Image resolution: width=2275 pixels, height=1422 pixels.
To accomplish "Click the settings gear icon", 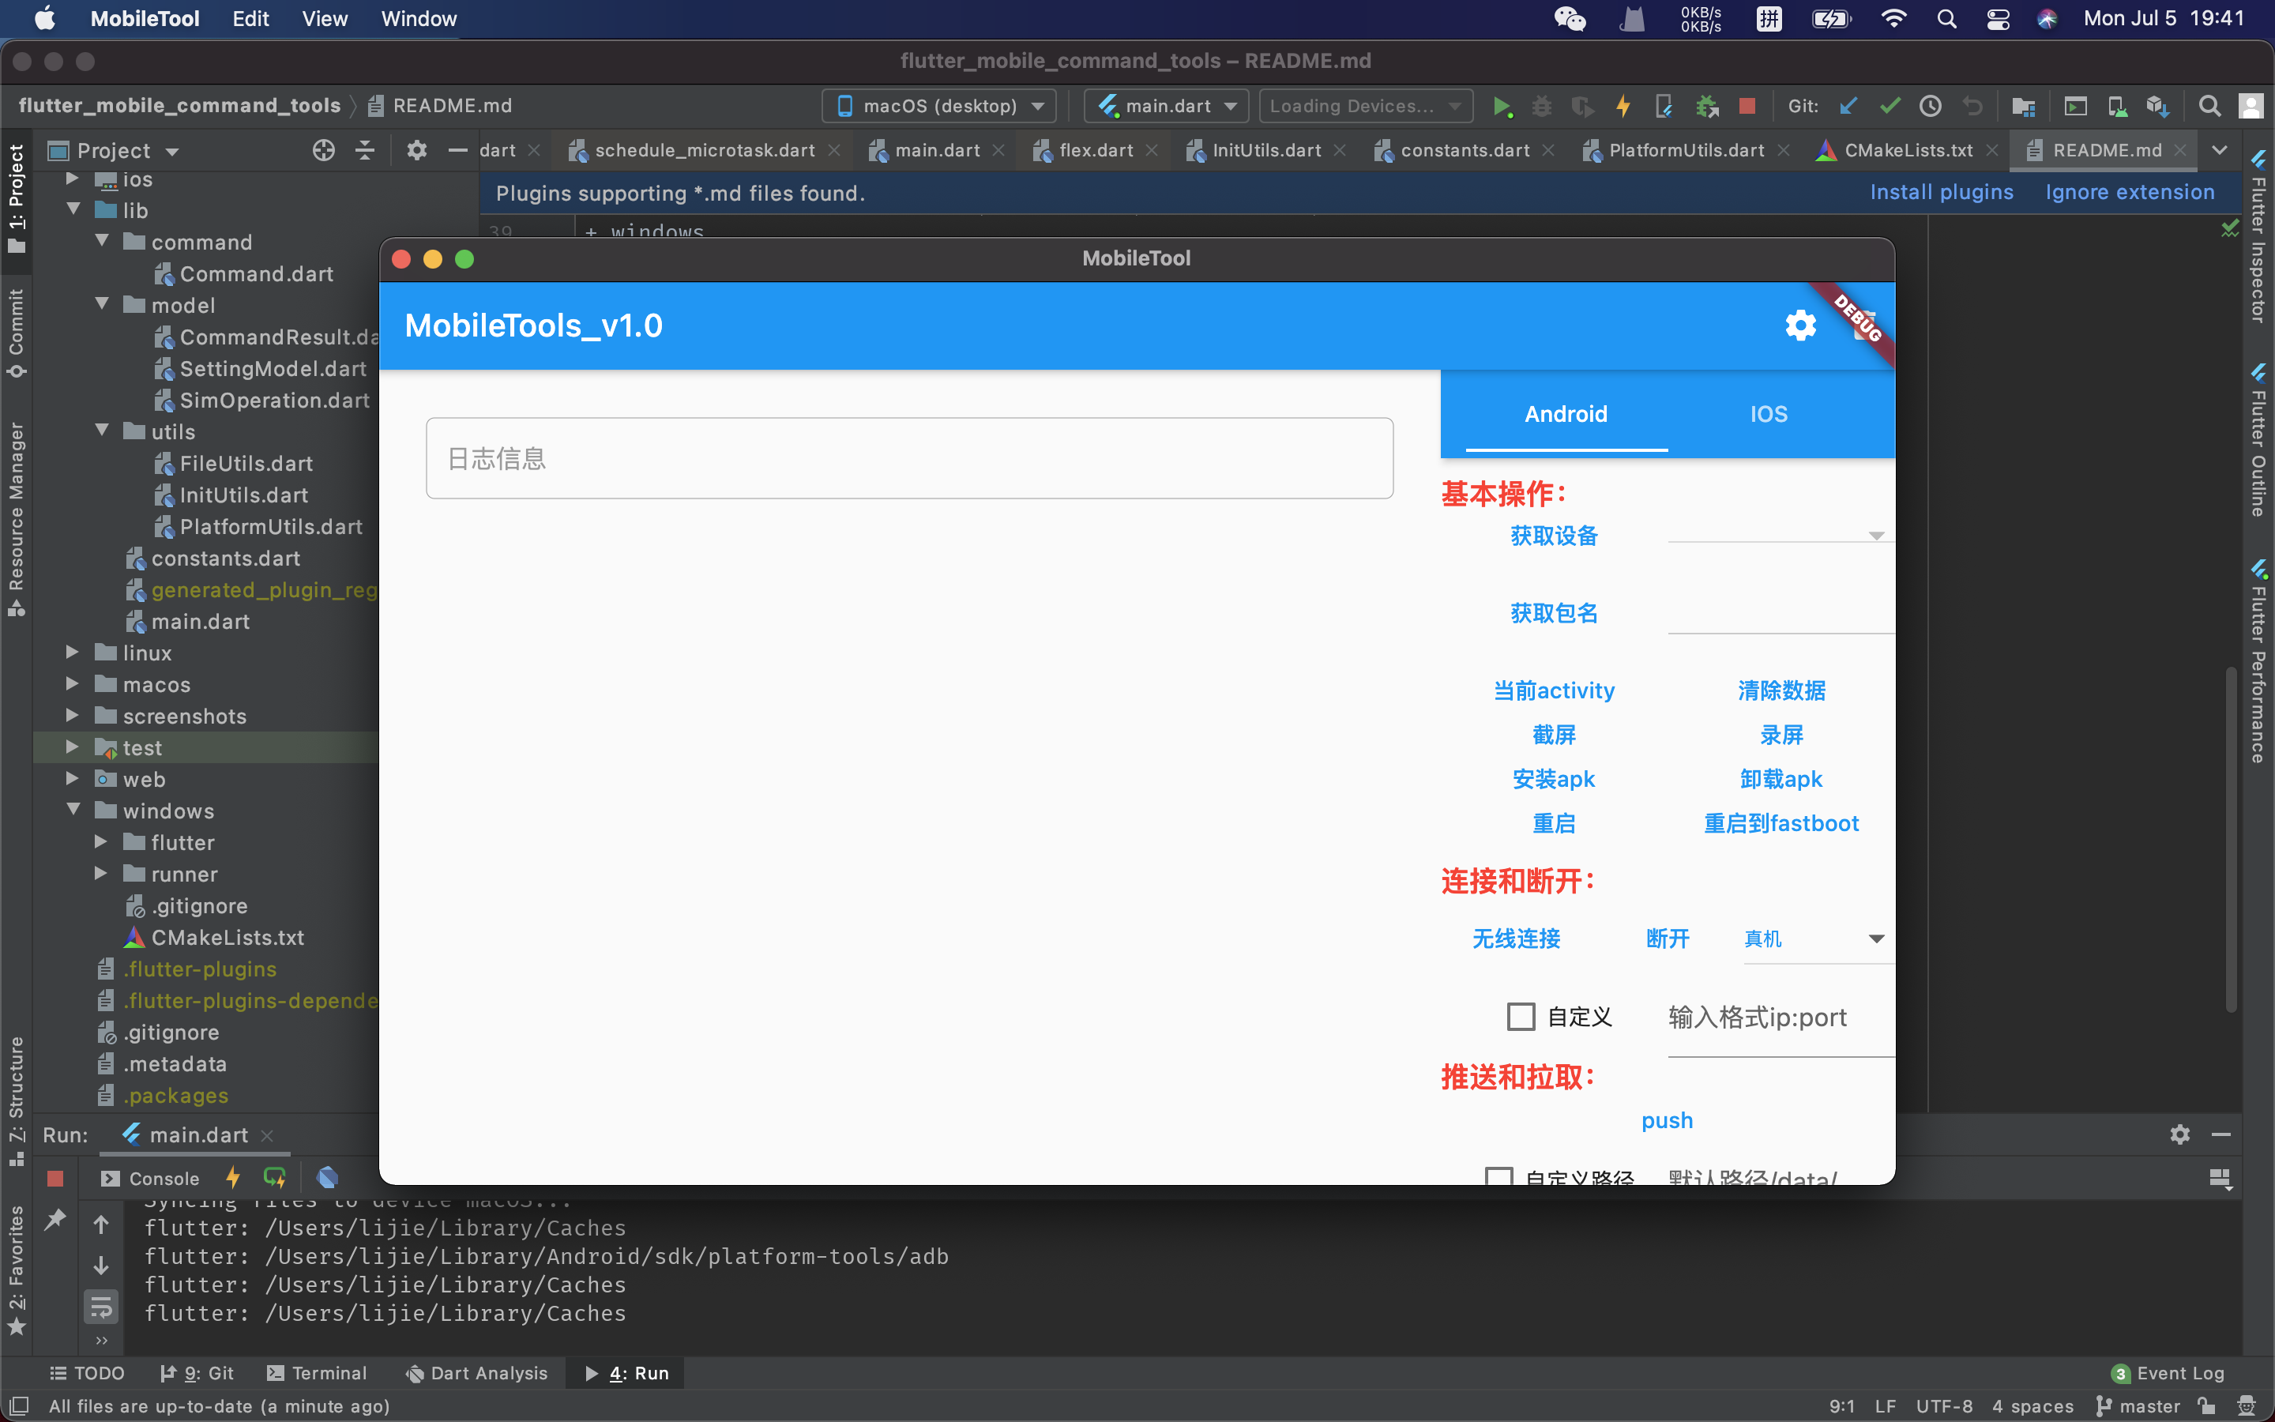I will [x=1799, y=325].
